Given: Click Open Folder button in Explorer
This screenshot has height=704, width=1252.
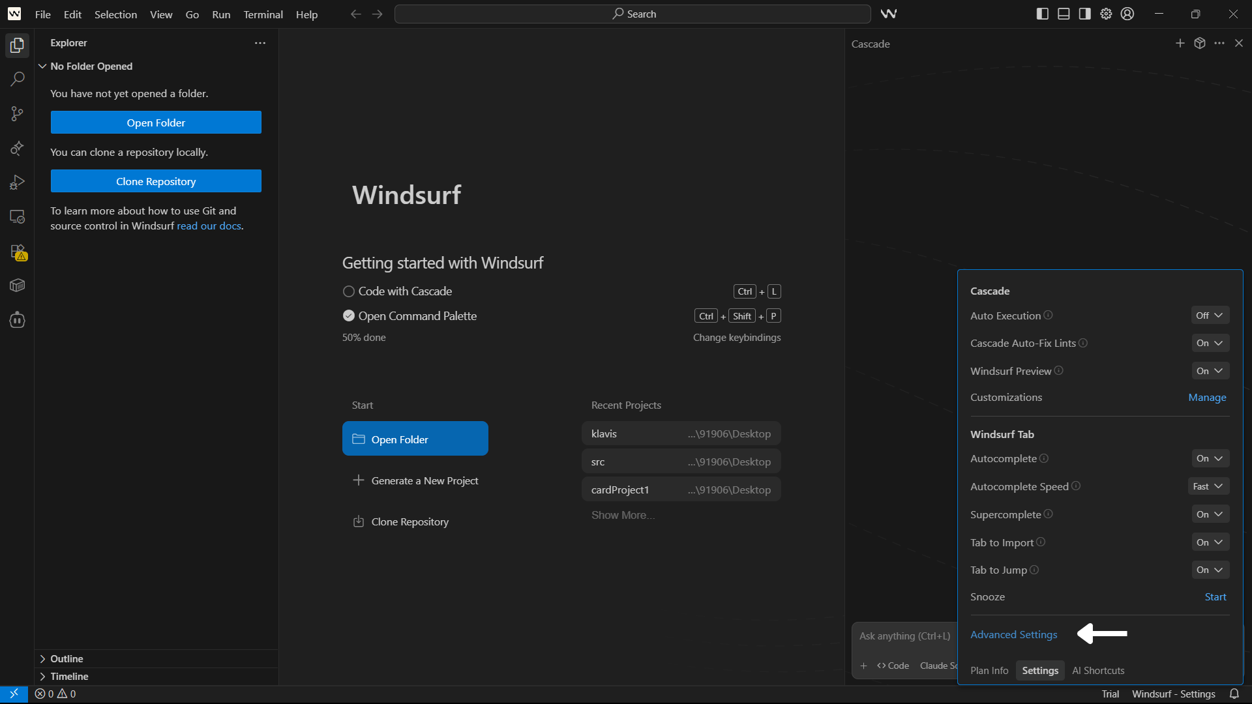Looking at the screenshot, I should click(156, 123).
